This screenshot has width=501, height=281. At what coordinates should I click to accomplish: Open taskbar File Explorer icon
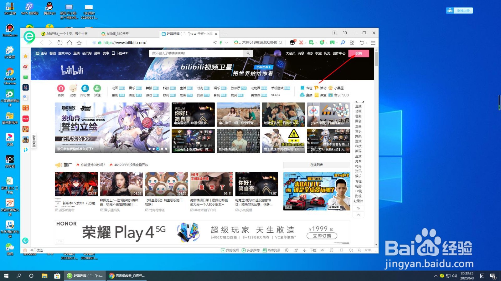[44, 276]
